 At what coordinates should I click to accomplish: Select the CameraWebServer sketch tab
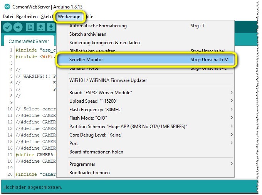pos(29,42)
